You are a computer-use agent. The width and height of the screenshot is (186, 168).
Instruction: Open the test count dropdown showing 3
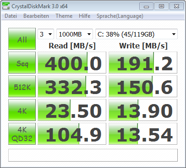coord(46,34)
